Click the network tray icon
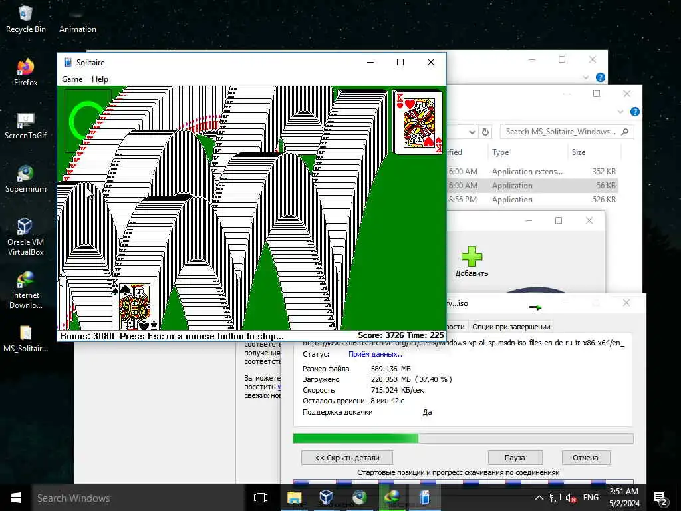 555,498
